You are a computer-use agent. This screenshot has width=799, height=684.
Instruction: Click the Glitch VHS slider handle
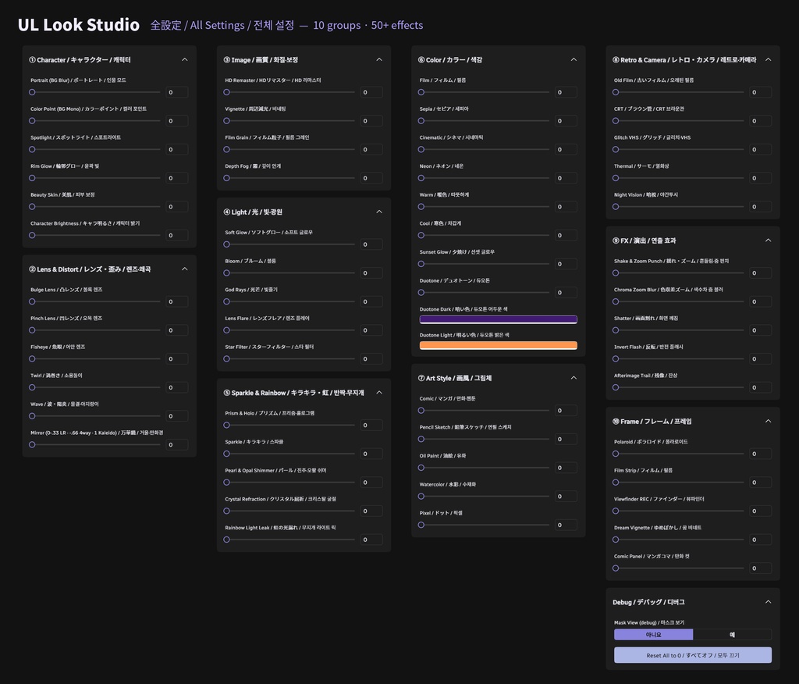click(616, 149)
